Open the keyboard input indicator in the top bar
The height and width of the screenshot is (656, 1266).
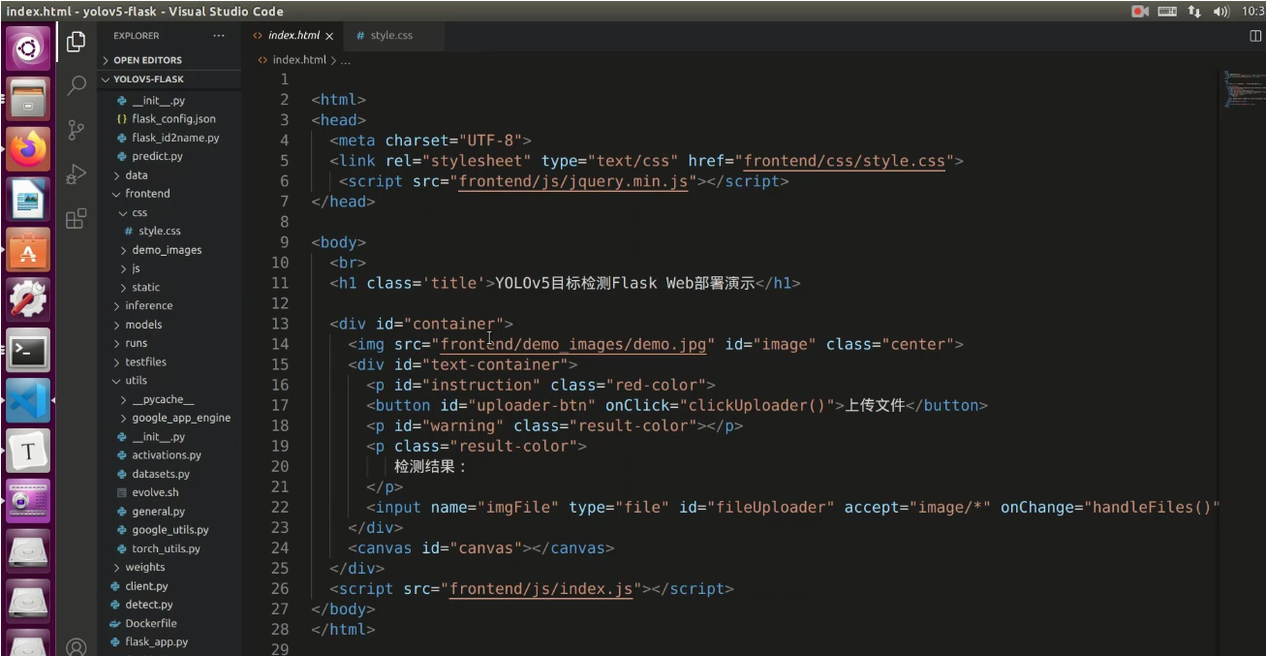tap(1167, 12)
